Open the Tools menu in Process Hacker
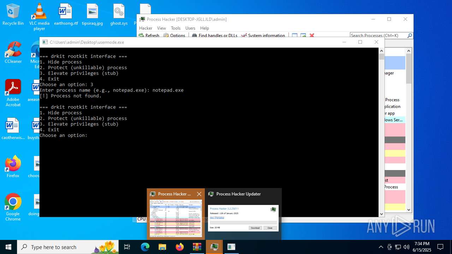Viewport: 452px width, 254px height. [176, 28]
